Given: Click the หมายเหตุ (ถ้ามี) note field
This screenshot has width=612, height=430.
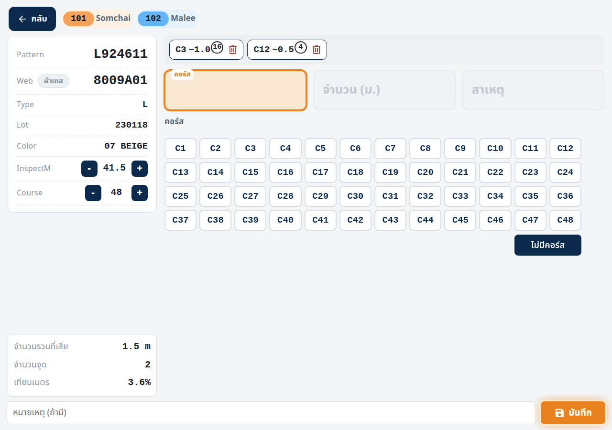Looking at the screenshot, I should point(271,413).
